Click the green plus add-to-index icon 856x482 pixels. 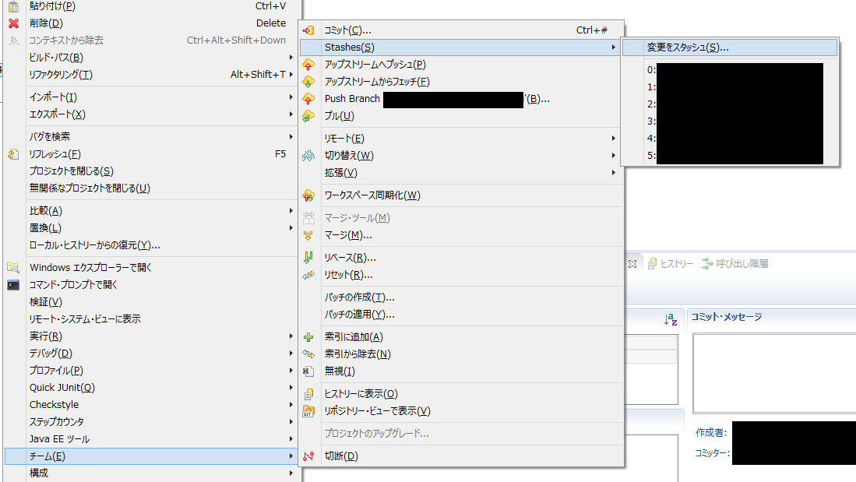(308, 337)
